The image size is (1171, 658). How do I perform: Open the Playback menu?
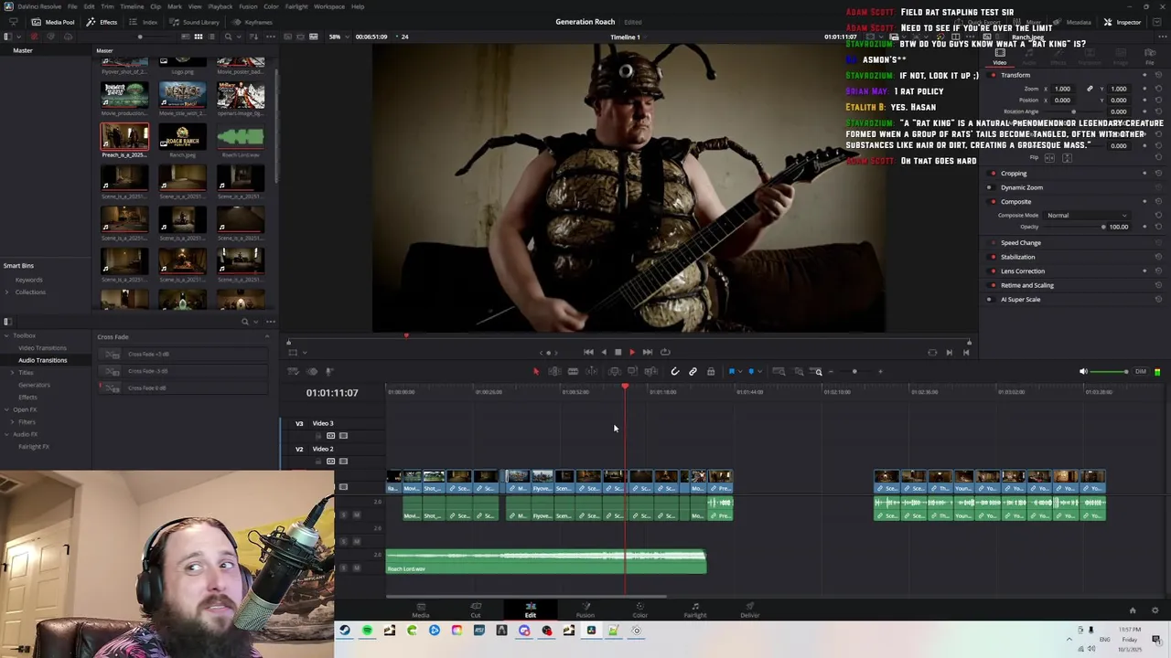220,6
